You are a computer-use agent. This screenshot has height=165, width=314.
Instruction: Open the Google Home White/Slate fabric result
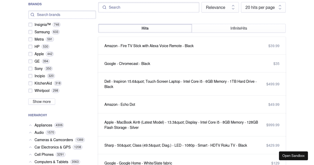pyautogui.click(x=192, y=160)
